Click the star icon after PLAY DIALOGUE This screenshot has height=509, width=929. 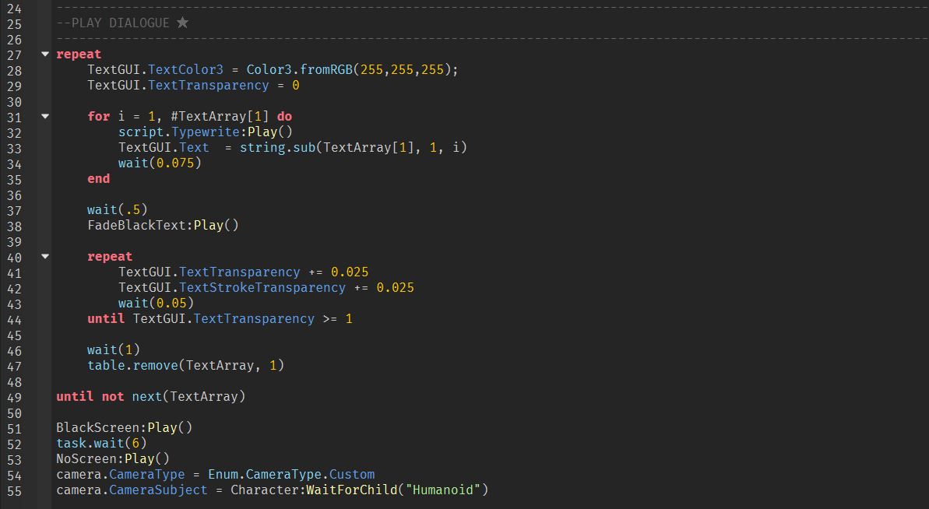[182, 23]
